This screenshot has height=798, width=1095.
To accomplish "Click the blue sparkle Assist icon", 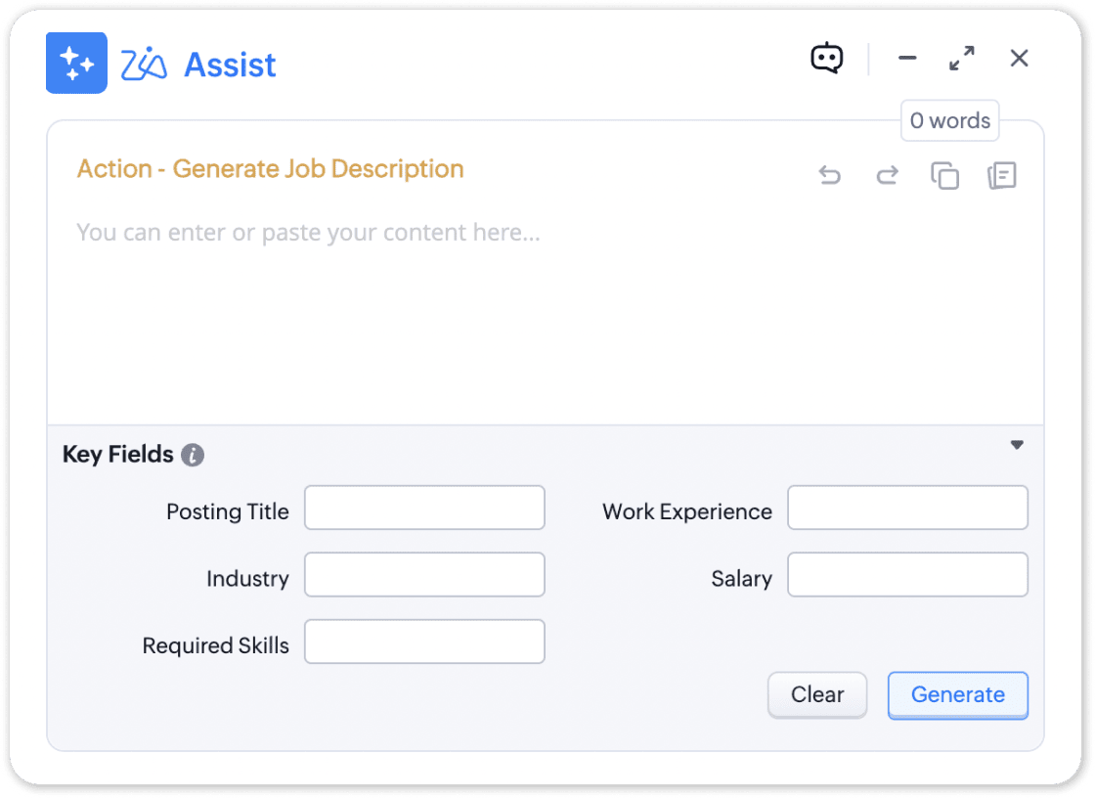I will click(77, 63).
